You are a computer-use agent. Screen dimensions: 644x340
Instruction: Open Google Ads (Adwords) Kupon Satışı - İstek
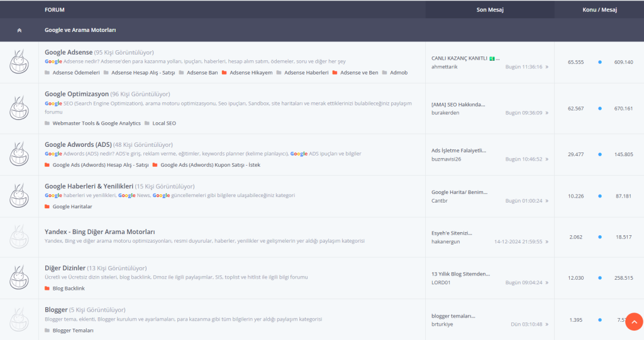pos(210,165)
